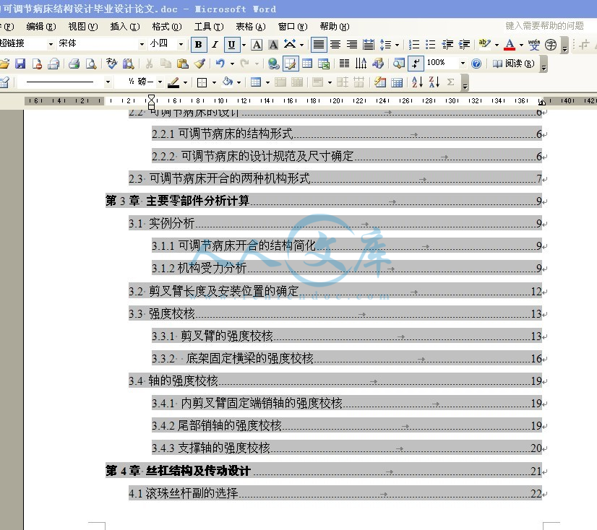The height and width of the screenshot is (530, 597).
Task: Open 格式 menu
Action: click(x=167, y=26)
